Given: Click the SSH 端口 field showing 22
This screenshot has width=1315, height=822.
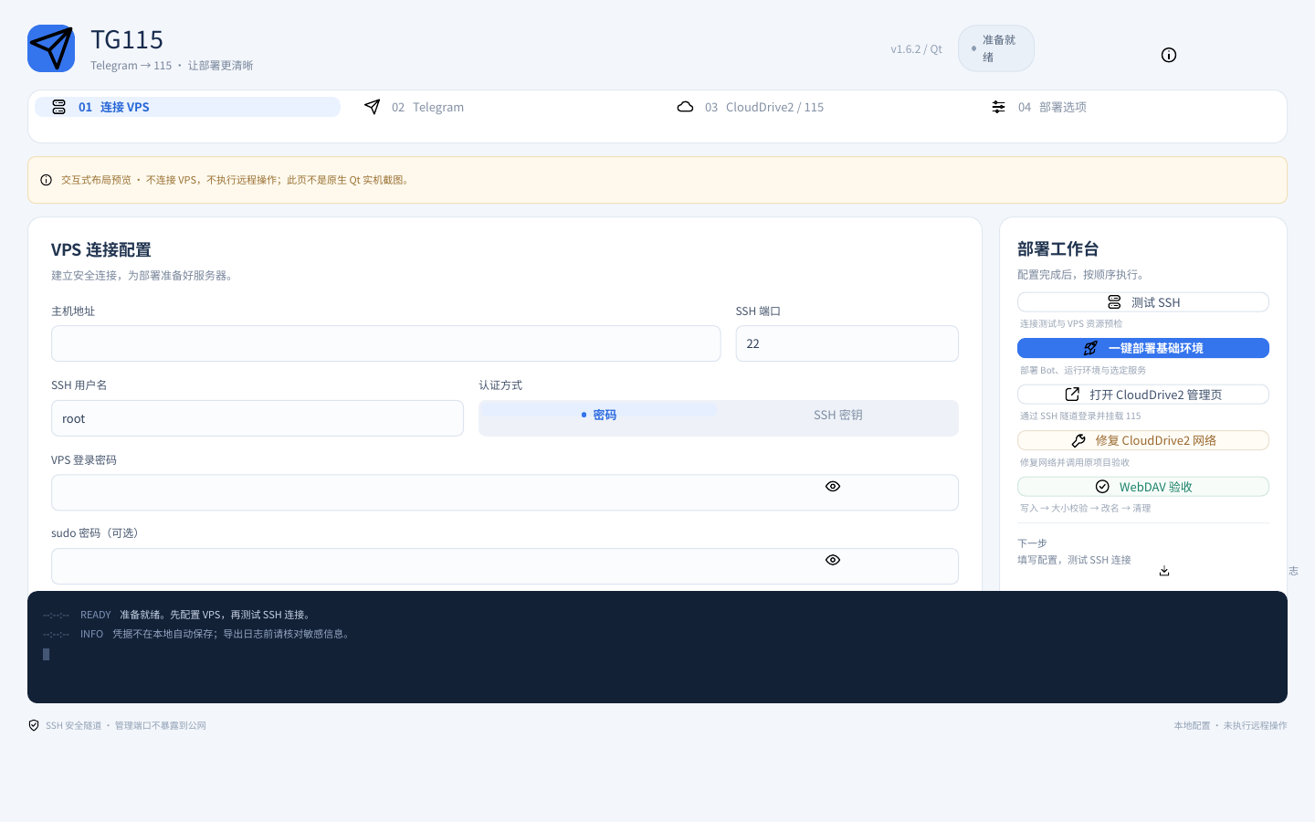Looking at the screenshot, I should point(847,343).
